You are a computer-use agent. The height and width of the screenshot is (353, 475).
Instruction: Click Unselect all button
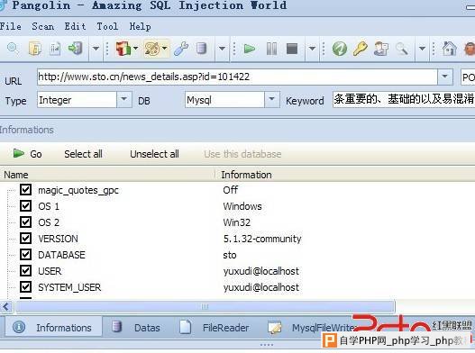tap(154, 154)
